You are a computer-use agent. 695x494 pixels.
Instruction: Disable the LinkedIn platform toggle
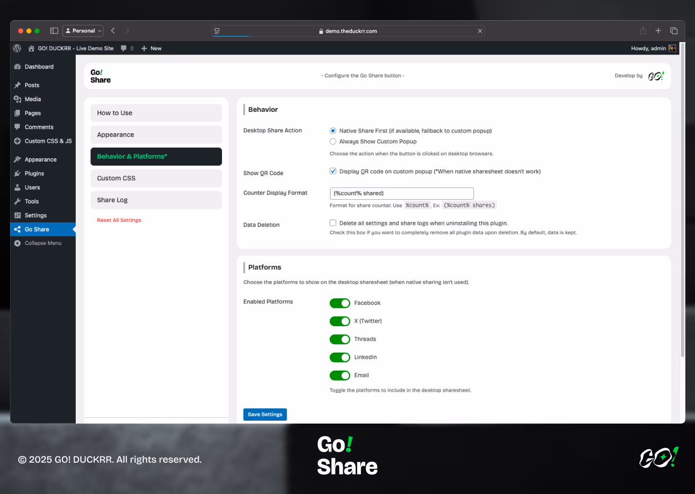340,357
